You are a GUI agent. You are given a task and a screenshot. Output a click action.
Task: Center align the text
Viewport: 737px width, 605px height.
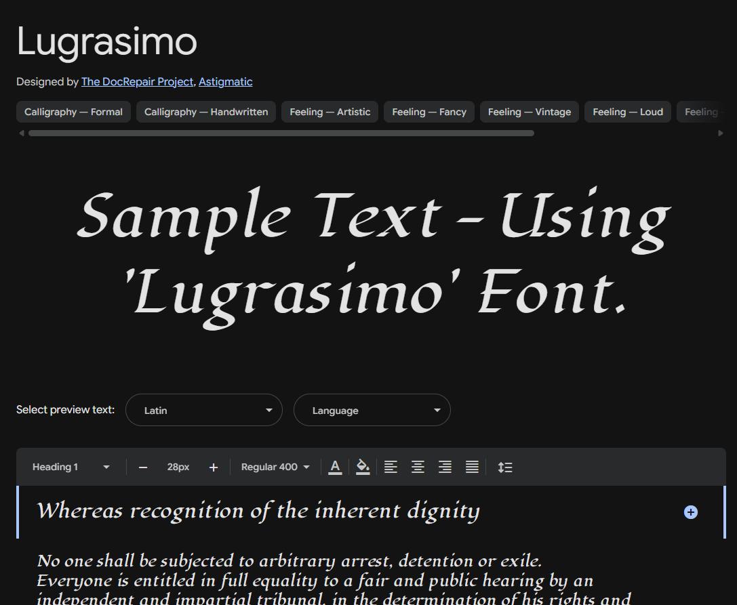coord(418,467)
